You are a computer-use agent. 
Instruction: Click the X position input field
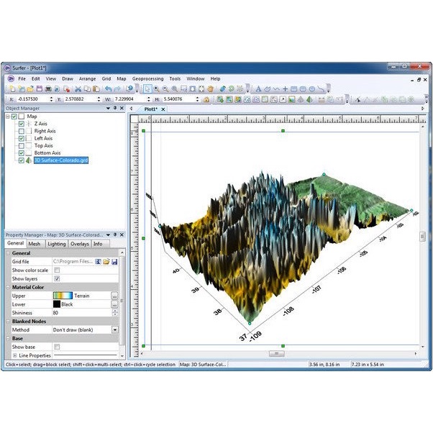tap(36, 99)
